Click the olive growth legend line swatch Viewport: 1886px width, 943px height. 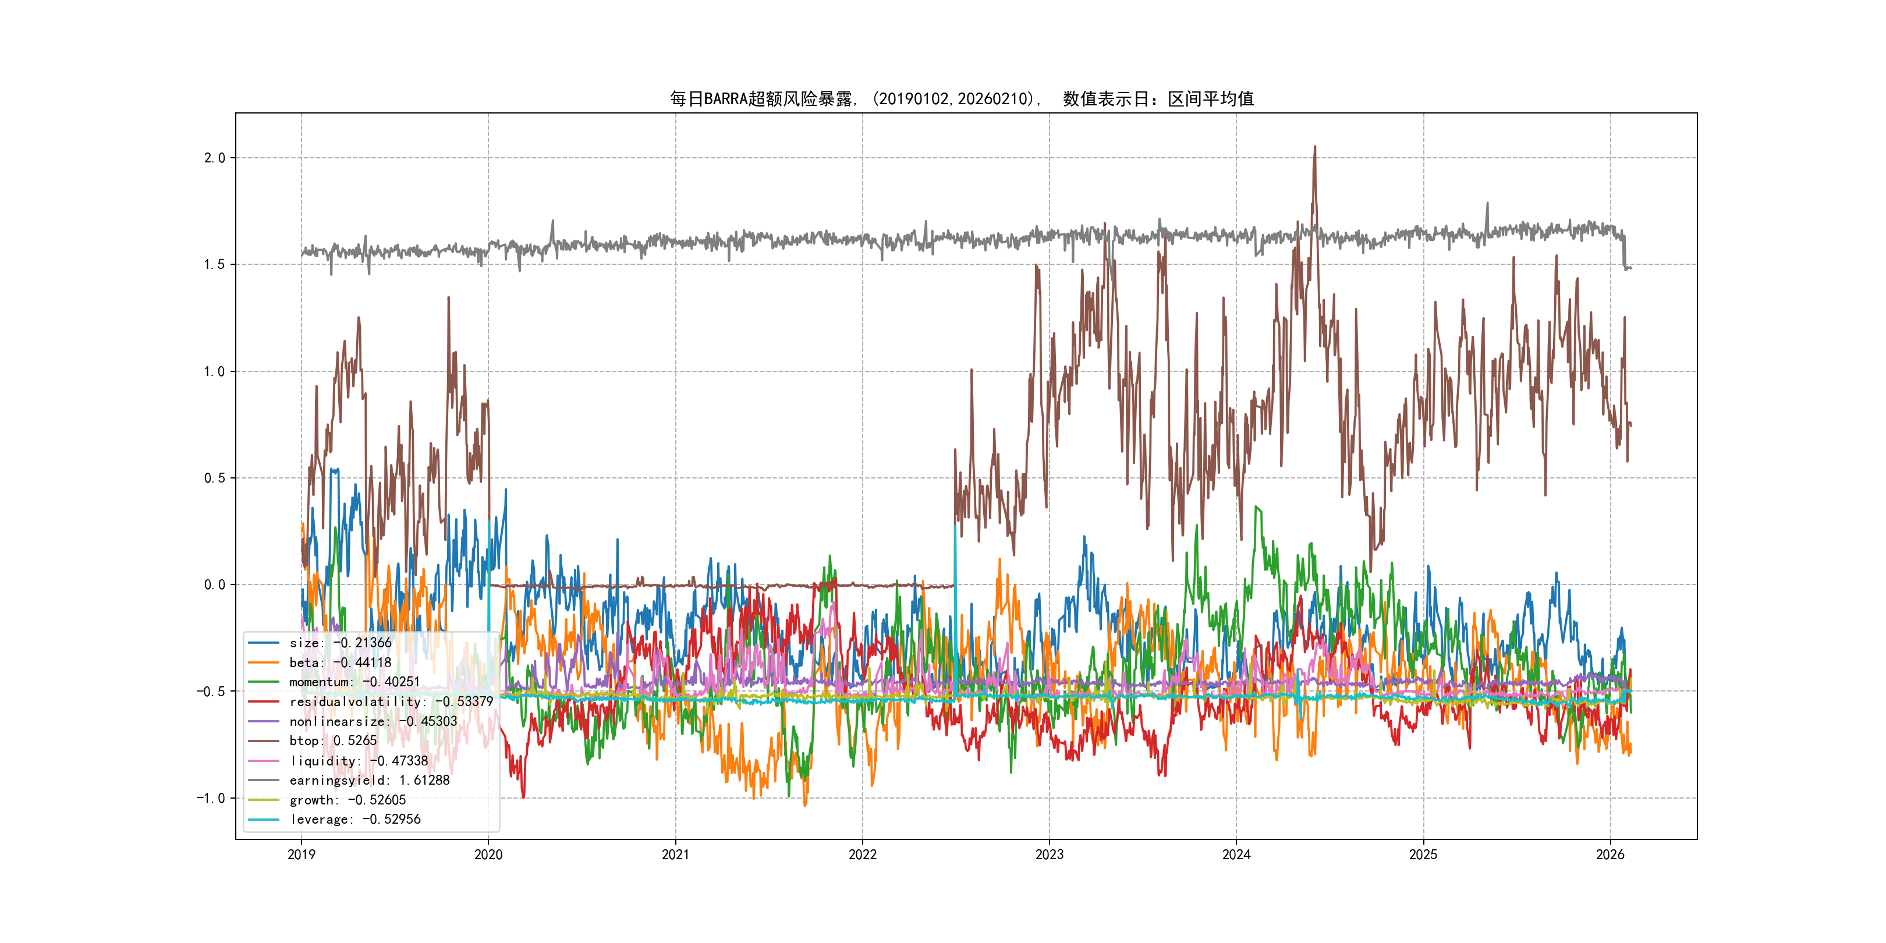[264, 800]
